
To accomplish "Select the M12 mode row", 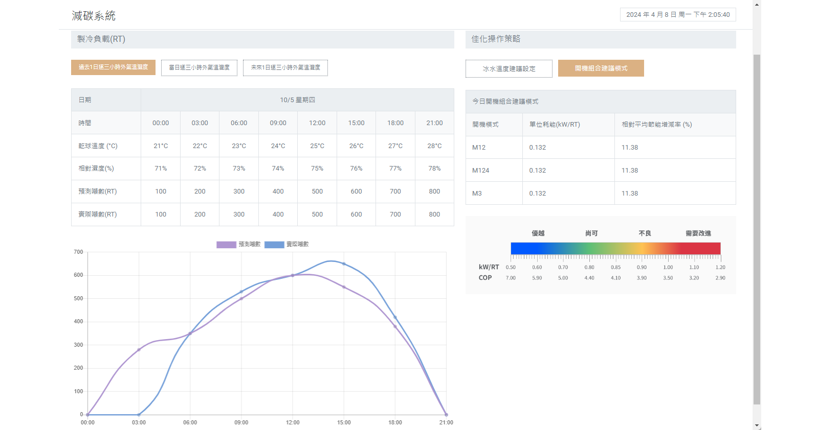I will coord(601,148).
